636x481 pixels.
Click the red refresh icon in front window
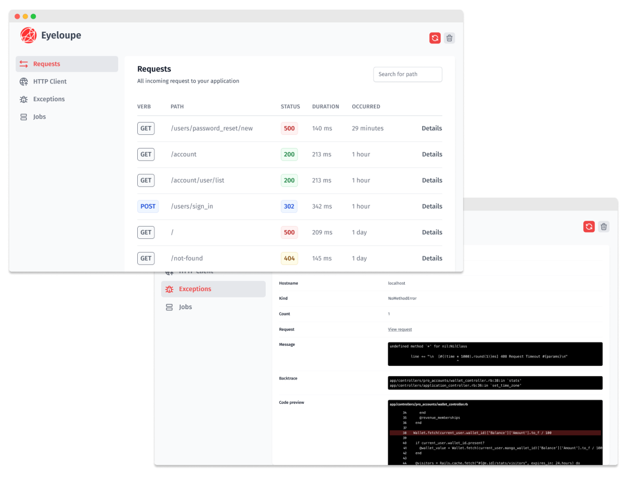(435, 38)
